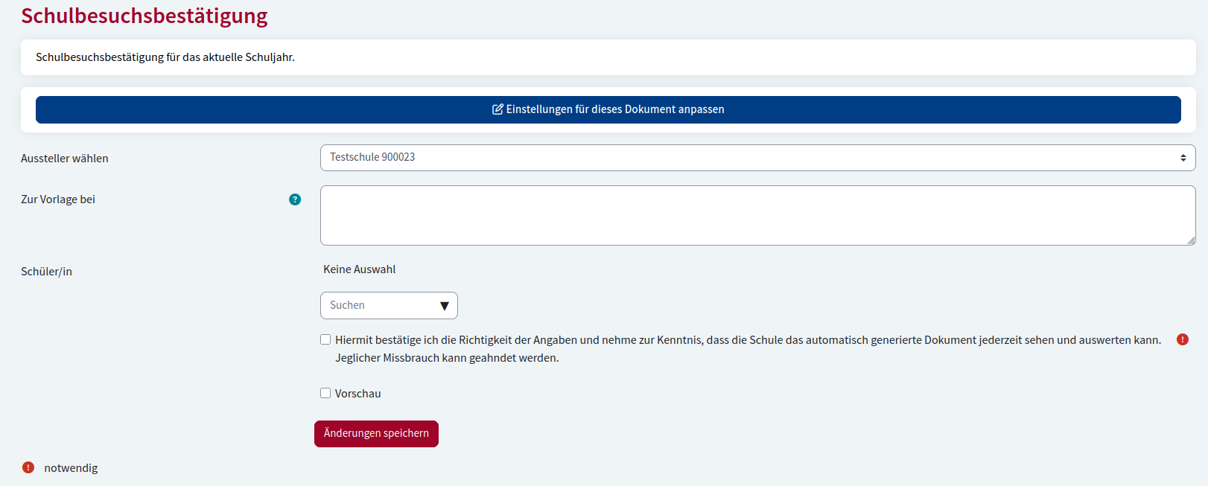
Task: Click the Schüler/in field label
Action: pyautogui.click(x=46, y=272)
